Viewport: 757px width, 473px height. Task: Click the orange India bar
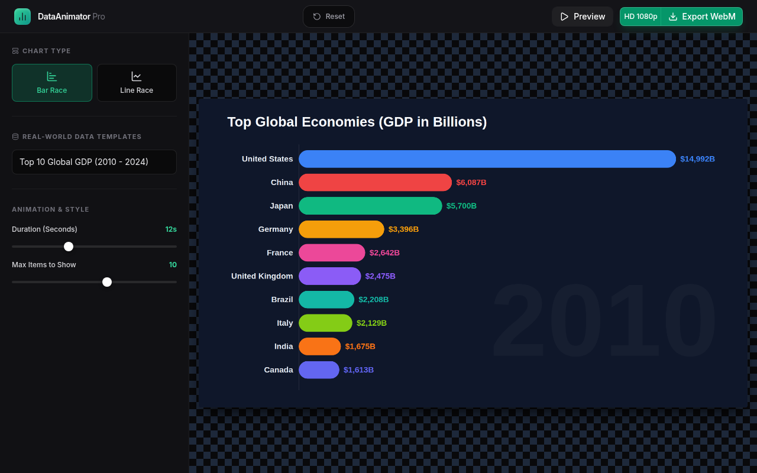(x=320, y=346)
